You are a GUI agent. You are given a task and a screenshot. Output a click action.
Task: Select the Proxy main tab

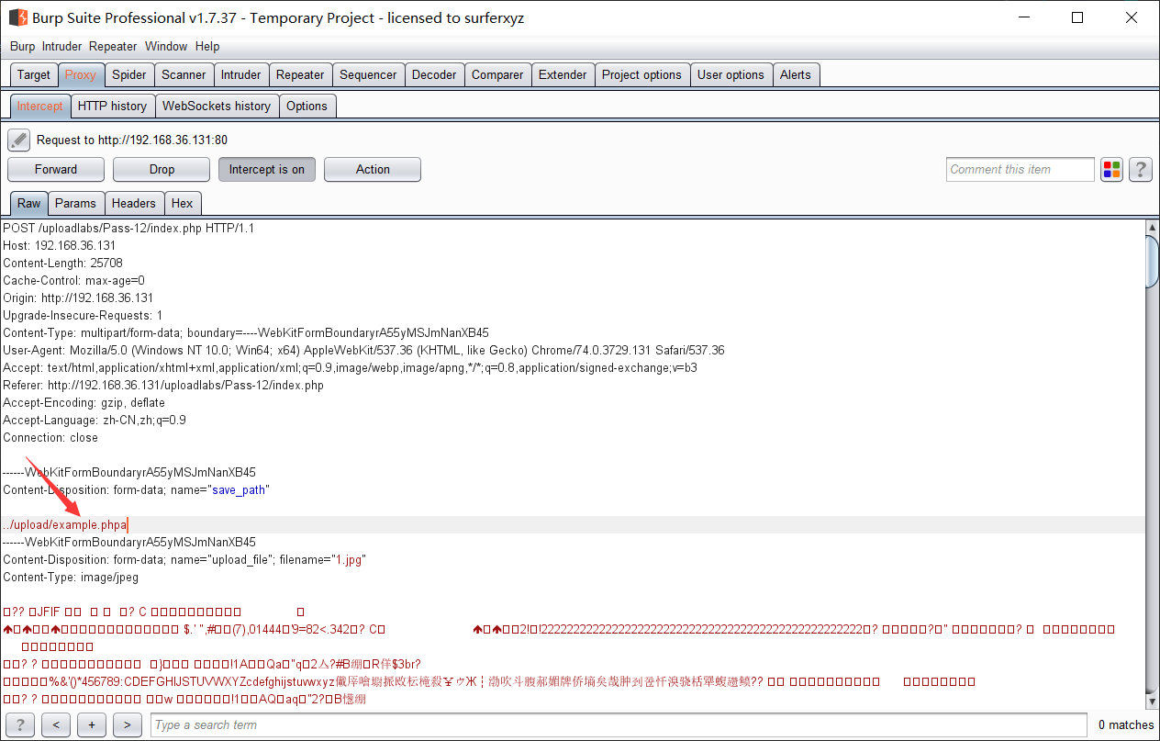pyautogui.click(x=81, y=74)
